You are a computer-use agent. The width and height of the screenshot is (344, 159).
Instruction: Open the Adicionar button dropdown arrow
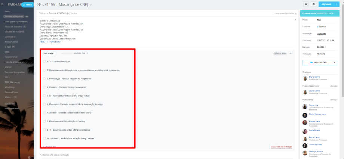coord(337,4)
